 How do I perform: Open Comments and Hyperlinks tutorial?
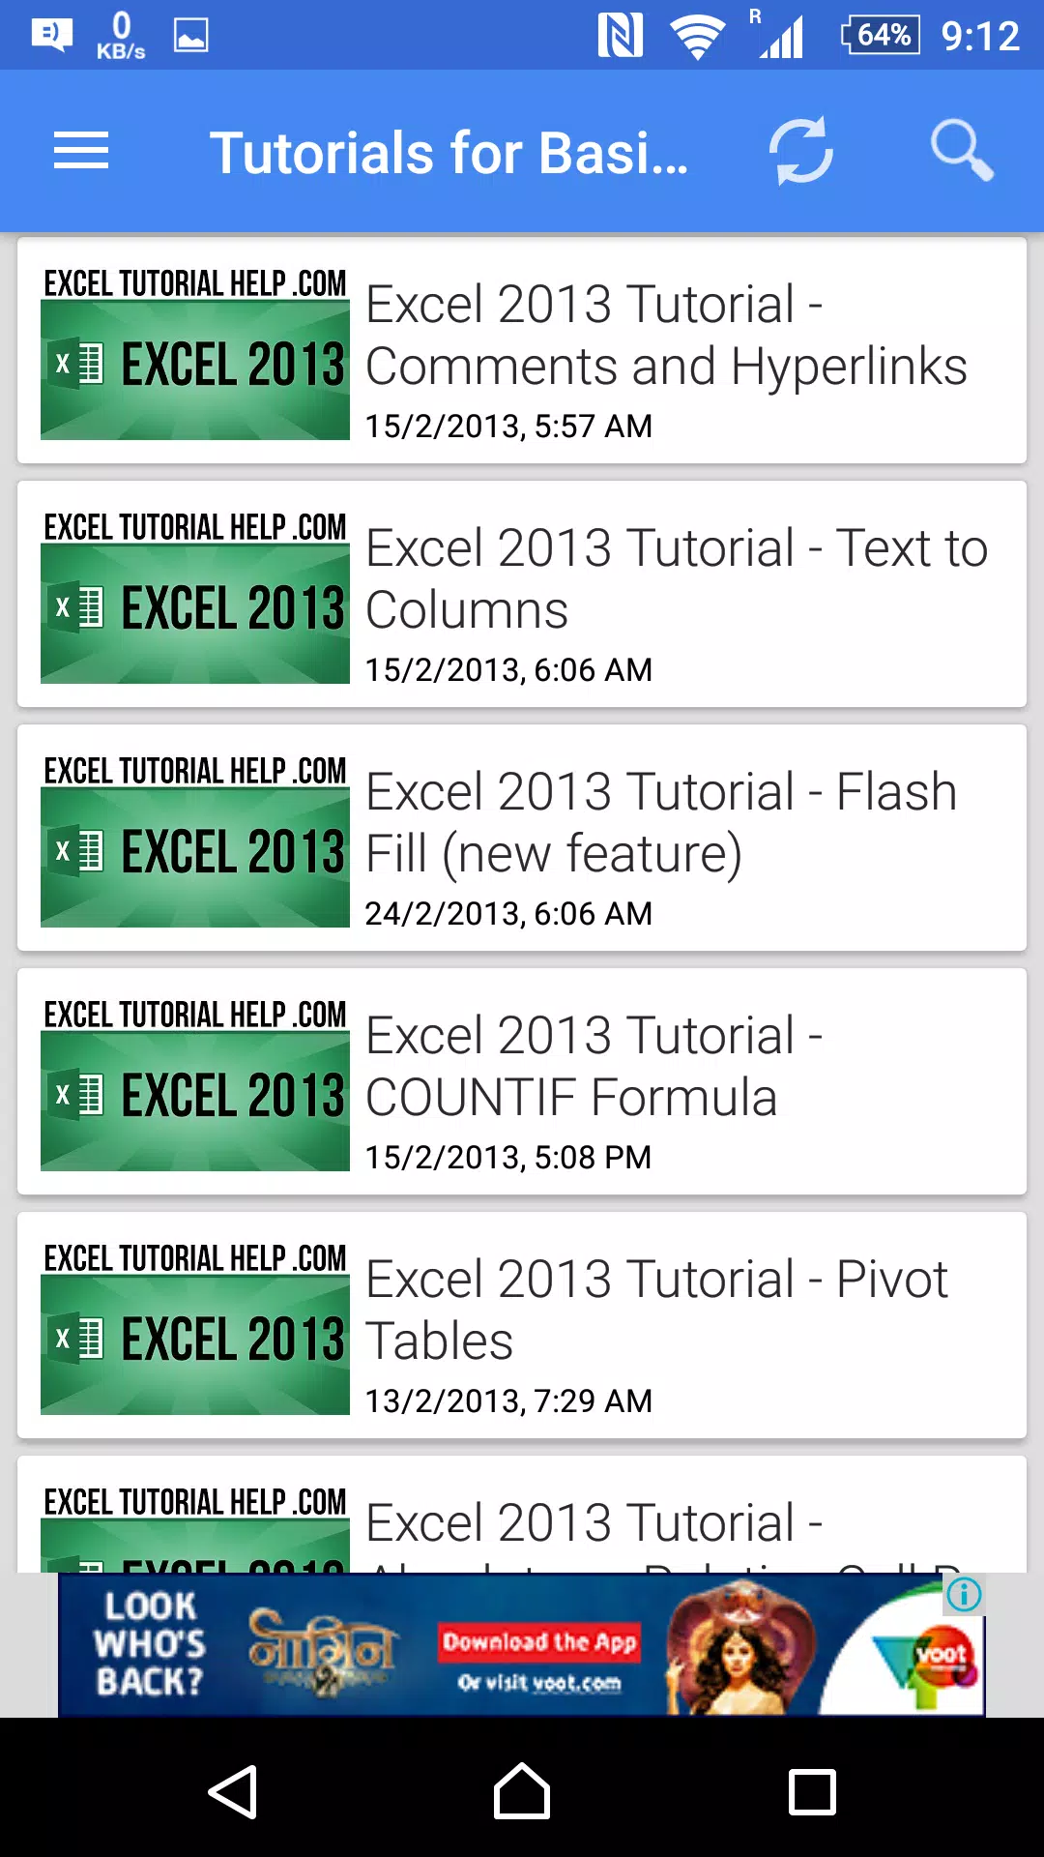(522, 350)
